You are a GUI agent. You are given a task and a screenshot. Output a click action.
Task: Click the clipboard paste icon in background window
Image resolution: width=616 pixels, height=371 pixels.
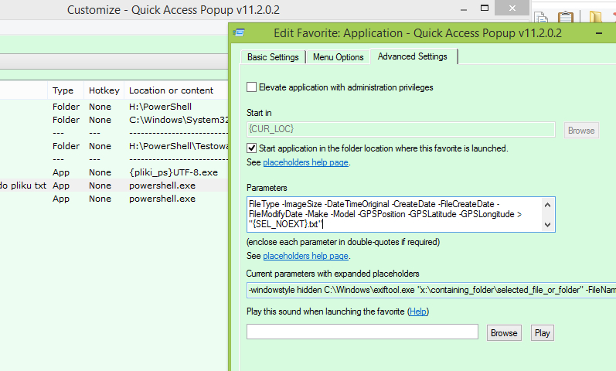click(x=566, y=18)
